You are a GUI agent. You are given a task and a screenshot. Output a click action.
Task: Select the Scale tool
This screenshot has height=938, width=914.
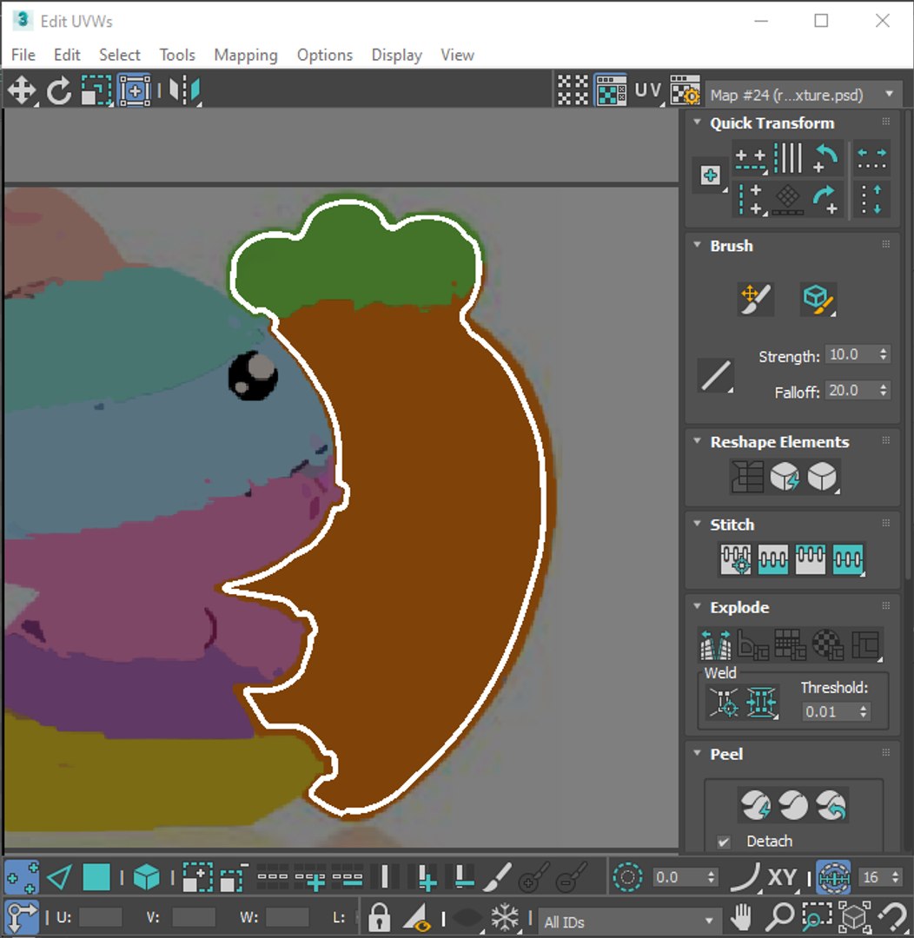click(x=96, y=91)
